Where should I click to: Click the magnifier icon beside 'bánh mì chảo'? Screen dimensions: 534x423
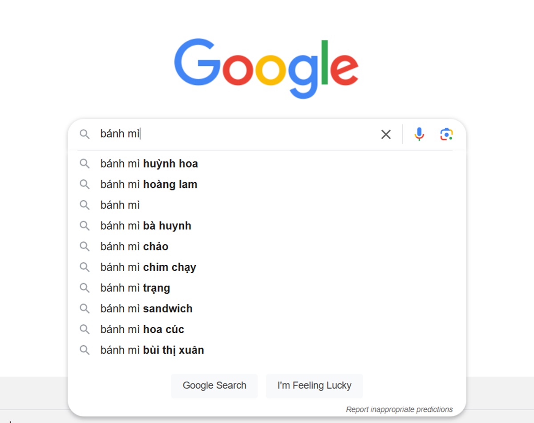(85, 247)
